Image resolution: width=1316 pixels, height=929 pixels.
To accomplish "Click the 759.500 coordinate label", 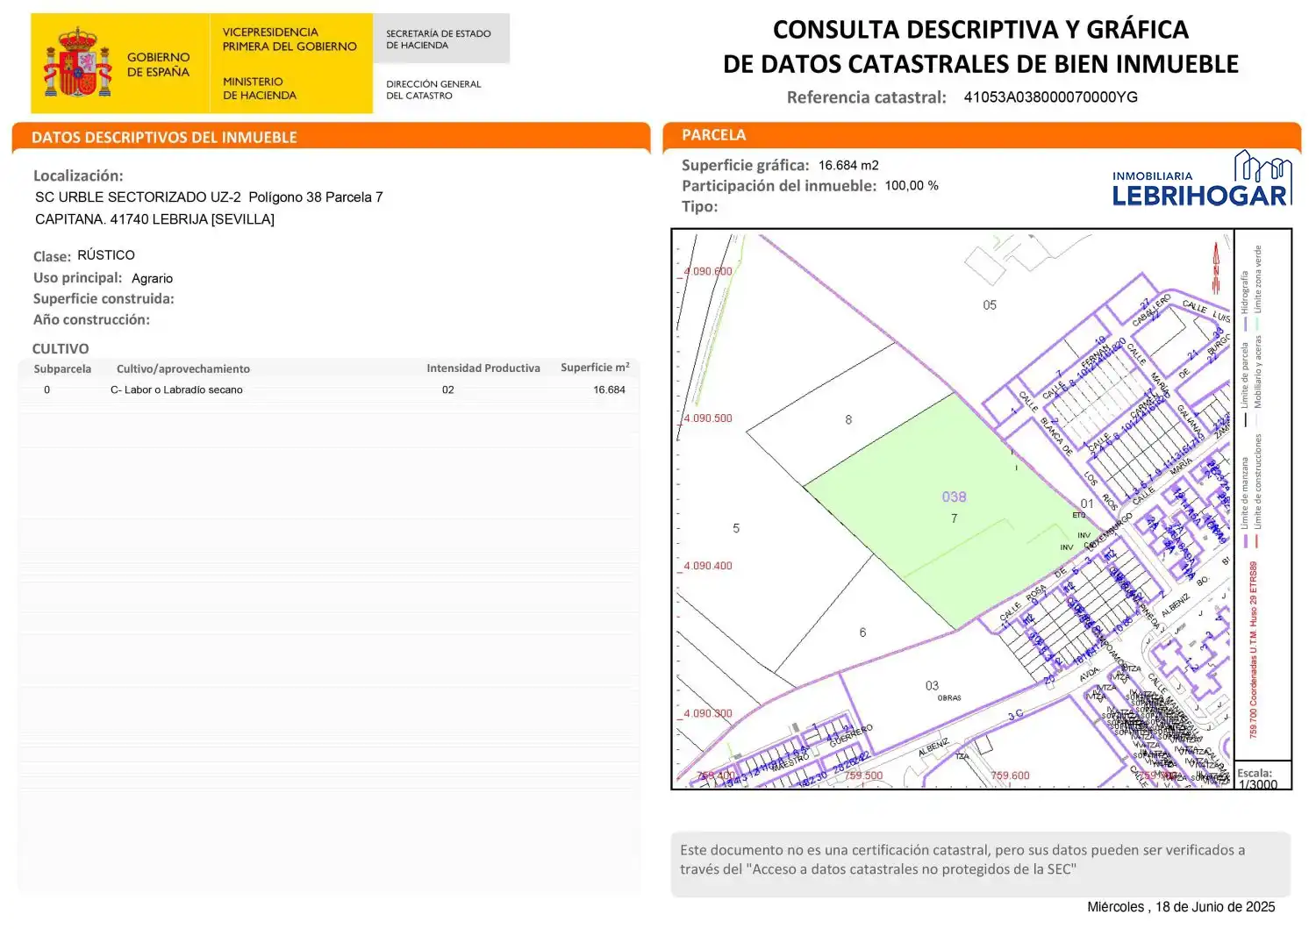I will pyautogui.click(x=863, y=775).
